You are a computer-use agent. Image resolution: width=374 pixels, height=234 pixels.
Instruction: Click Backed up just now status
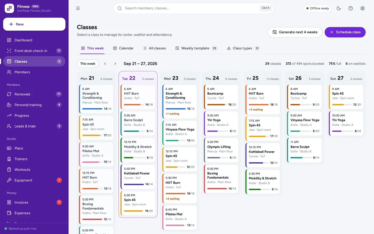tap(21, 229)
